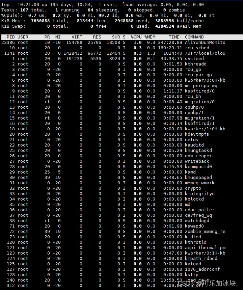Select the migration/0 process name

pos(200,102)
